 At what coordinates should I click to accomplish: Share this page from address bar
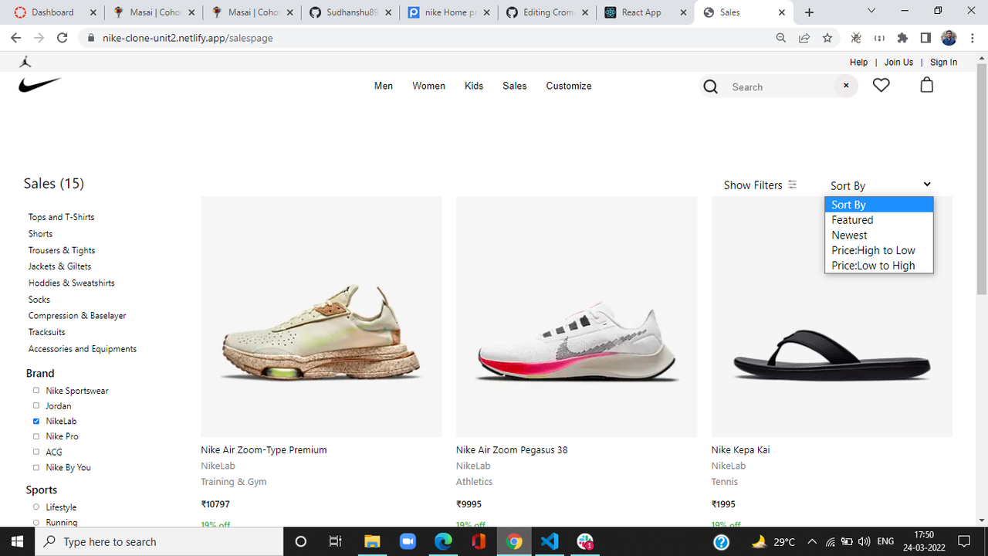coord(804,38)
